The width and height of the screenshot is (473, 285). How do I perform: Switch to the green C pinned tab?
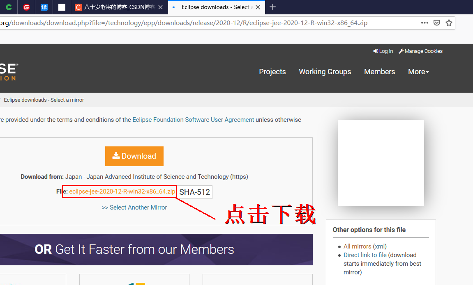tap(9, 7)
